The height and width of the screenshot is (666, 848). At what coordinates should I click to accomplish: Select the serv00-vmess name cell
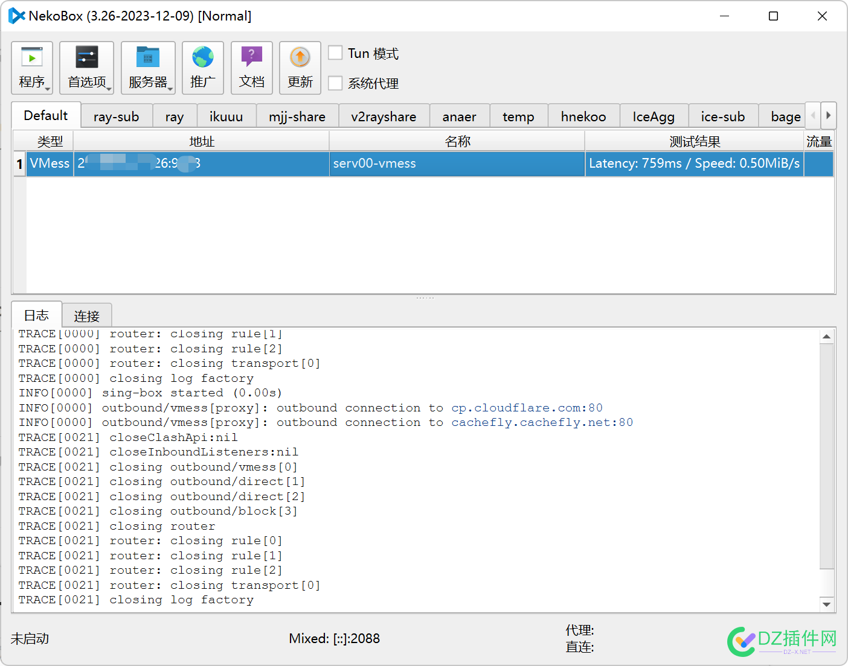[x=457, y=163]
